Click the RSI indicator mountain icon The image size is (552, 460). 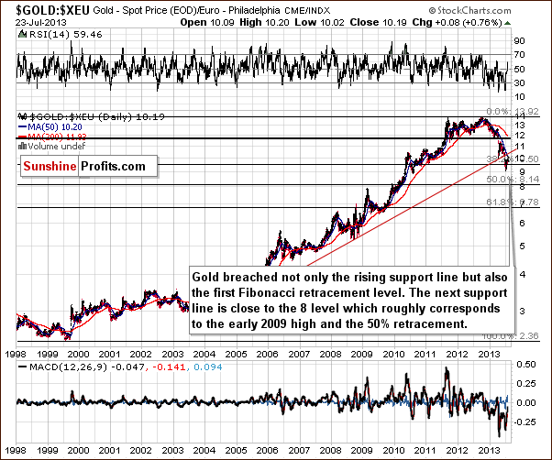point(23,34)
